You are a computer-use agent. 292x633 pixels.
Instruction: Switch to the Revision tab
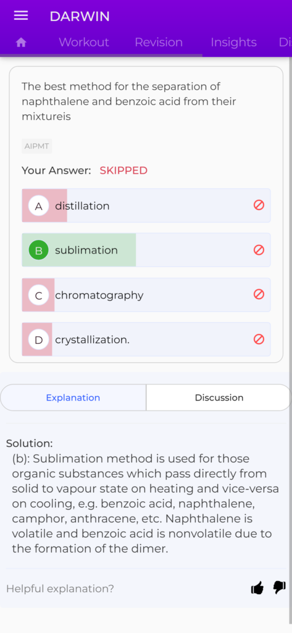159,43
